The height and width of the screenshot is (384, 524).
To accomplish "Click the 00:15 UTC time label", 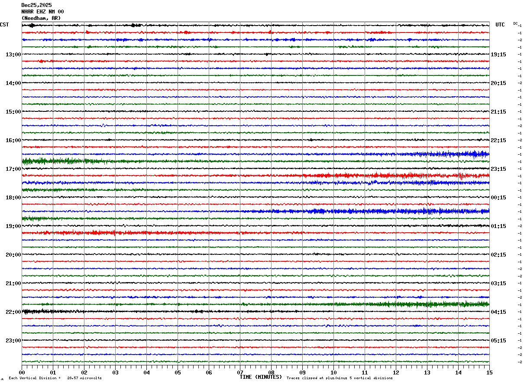I will pyautogui.click(x=498, y=198).
